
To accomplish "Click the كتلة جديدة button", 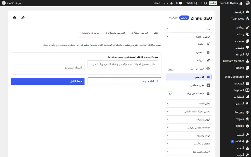I will 124,81.
